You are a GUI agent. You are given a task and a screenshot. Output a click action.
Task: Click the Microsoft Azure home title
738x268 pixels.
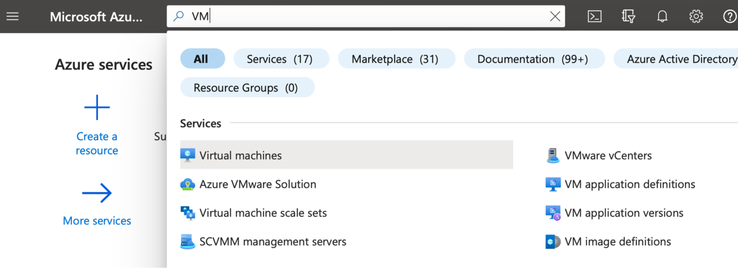(96, 17)
